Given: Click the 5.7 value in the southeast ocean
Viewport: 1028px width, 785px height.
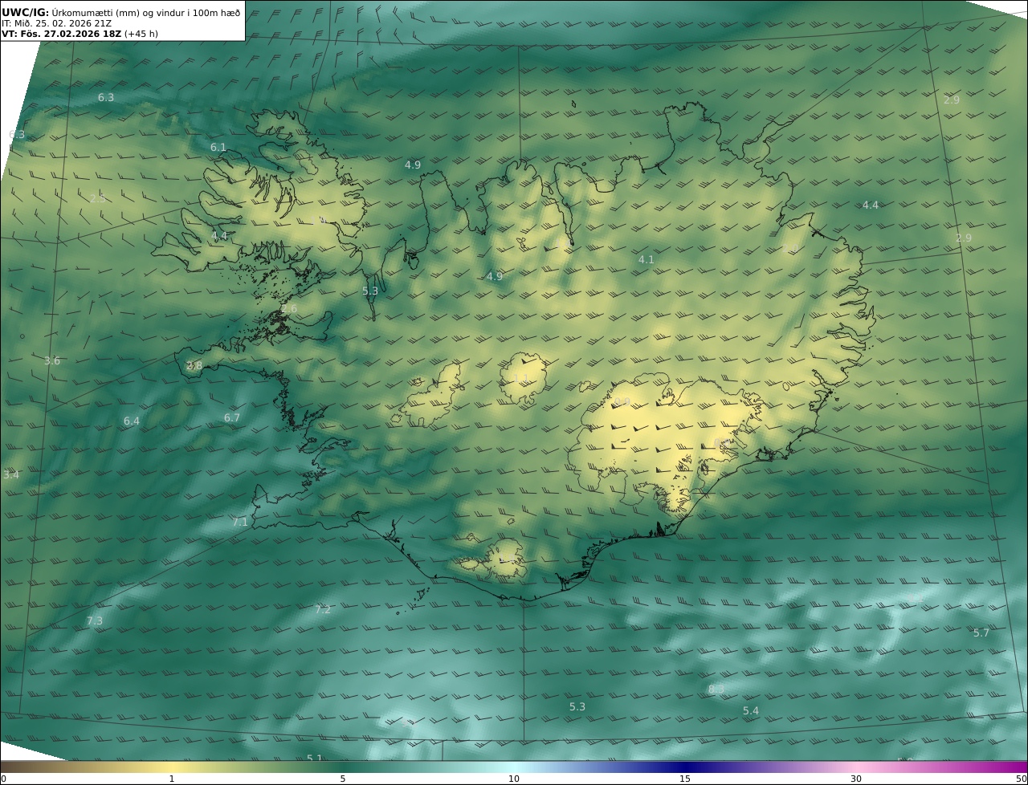Looking at the screenshot, I should 981,633.
